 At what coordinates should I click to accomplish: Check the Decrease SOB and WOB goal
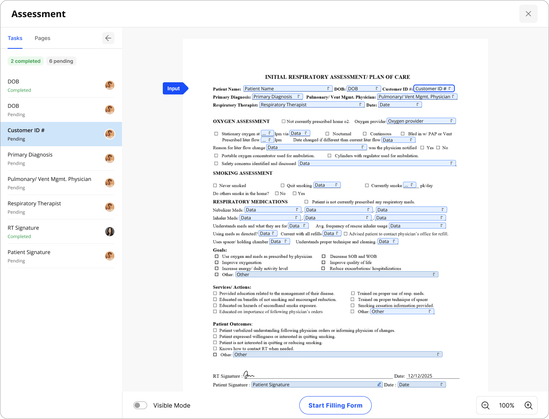[x=324, y=256]
